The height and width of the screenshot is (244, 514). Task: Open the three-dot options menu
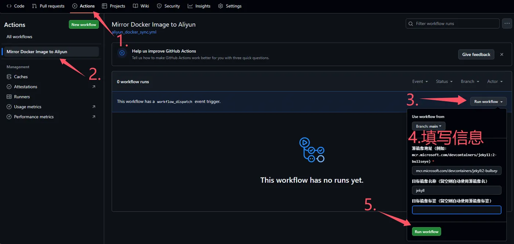click(507, 23)
